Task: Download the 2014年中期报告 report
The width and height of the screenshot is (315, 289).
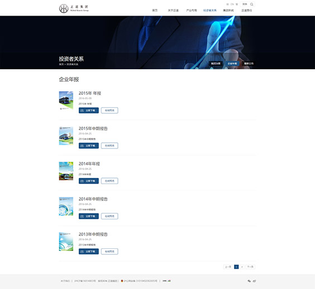Action: coord(89,216)
